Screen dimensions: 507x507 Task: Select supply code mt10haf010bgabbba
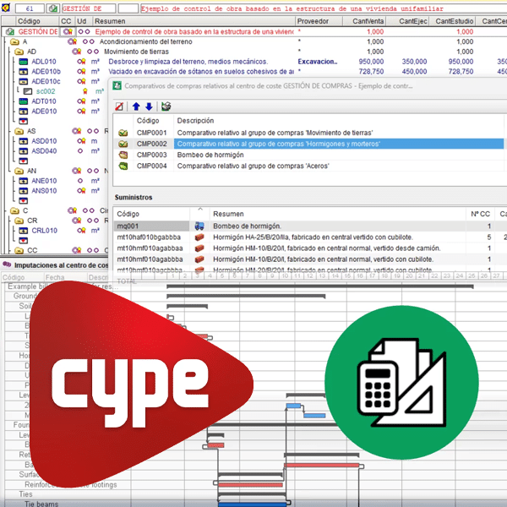(x=149, y=237)
